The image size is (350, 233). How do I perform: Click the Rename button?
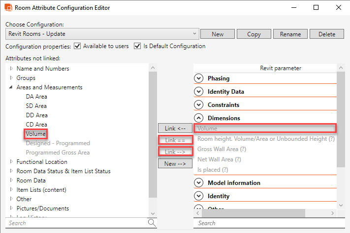pyautogui.click(x=291, y=34)
